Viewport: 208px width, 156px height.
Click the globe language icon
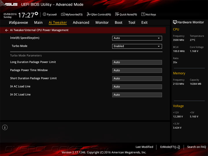pyautogui.click(x=44, y=14)
